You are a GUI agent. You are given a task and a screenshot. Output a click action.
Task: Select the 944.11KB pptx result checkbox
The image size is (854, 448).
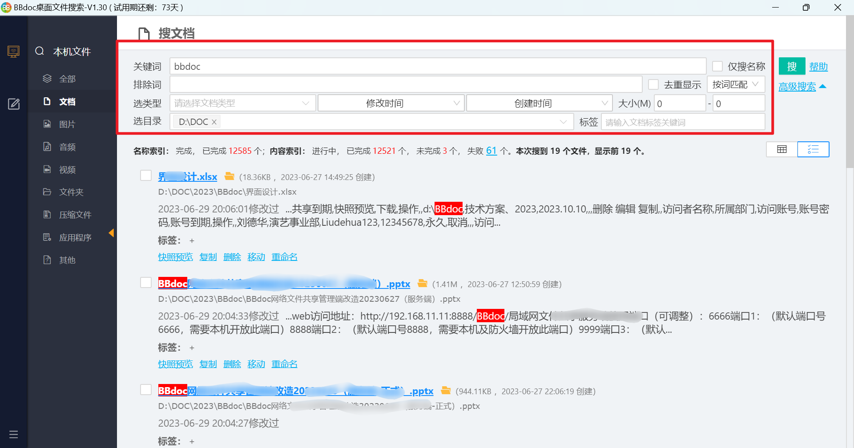146,390
